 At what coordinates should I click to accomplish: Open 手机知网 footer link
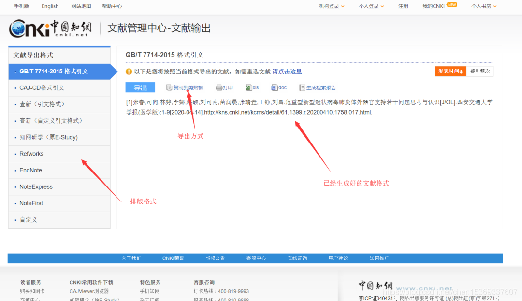point(149,291)
